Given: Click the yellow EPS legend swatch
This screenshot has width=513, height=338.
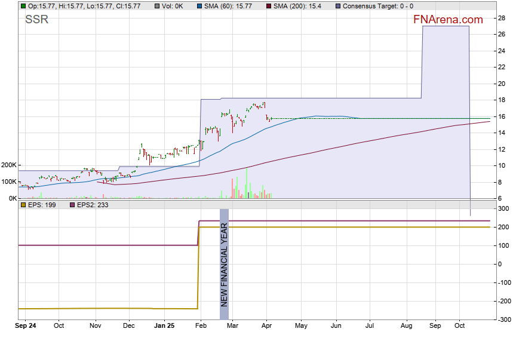Looking at the screenshot, I should click(x=23, y=205).
